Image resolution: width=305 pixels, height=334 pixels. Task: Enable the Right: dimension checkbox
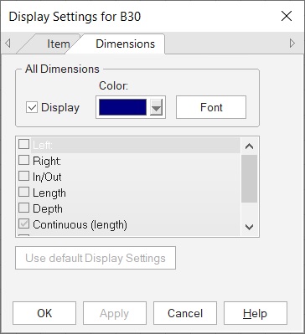tap(23, 161)
